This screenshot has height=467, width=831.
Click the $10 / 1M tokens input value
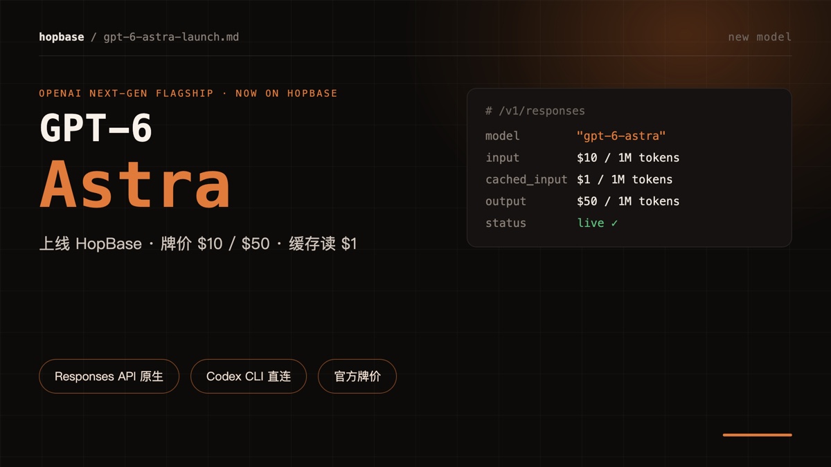tap(628, 158)
